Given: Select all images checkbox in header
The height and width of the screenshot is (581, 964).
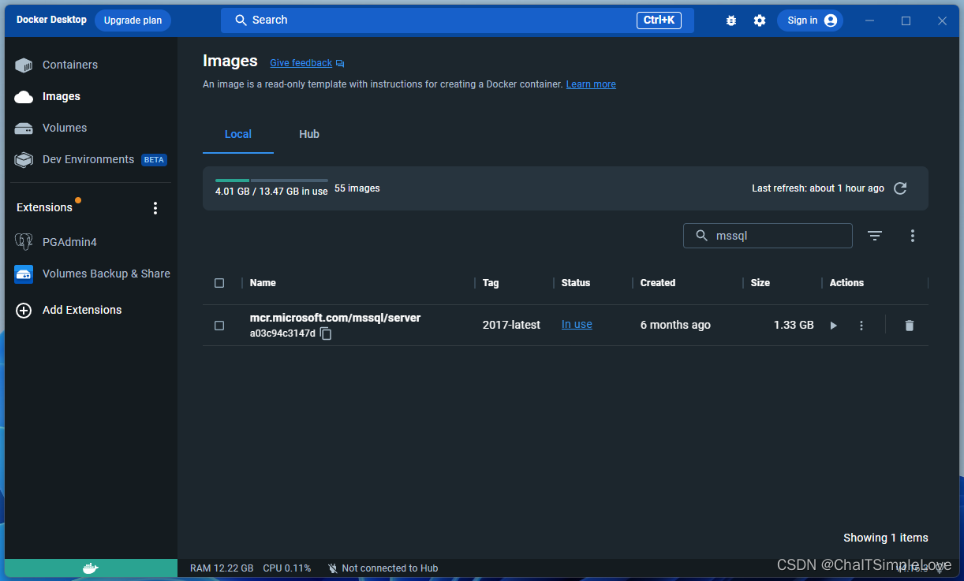Looking at the screenshot, I should click(219, 283).
